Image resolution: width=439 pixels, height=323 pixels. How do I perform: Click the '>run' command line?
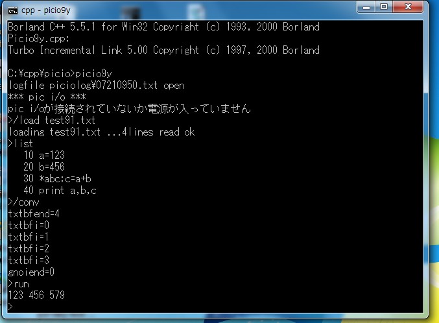[18, 284]
